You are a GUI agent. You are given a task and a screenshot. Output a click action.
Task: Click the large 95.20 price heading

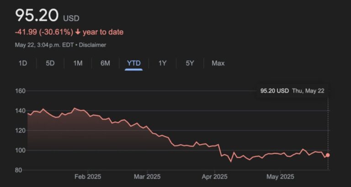click(x=37, y=16)
